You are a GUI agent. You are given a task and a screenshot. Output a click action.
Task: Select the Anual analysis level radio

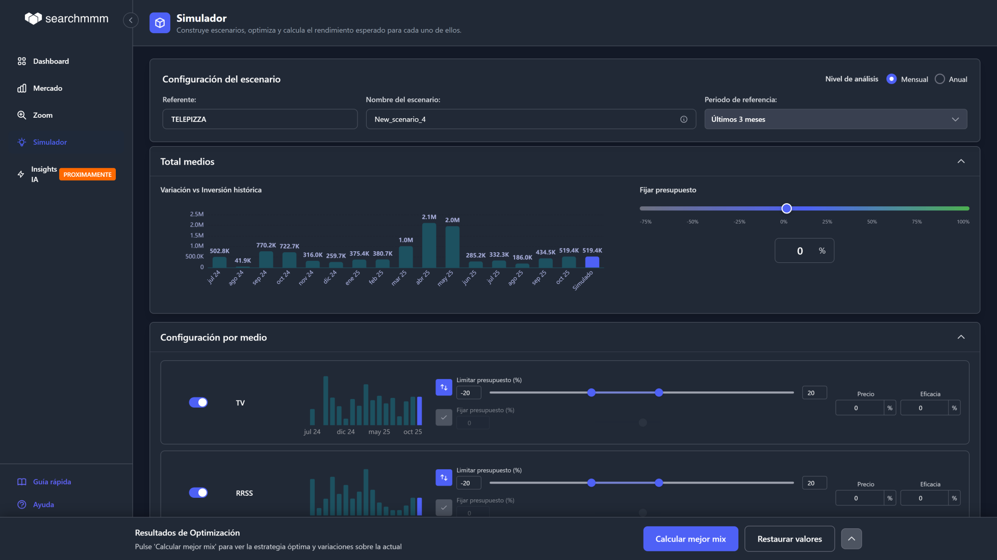coord(940,79)
